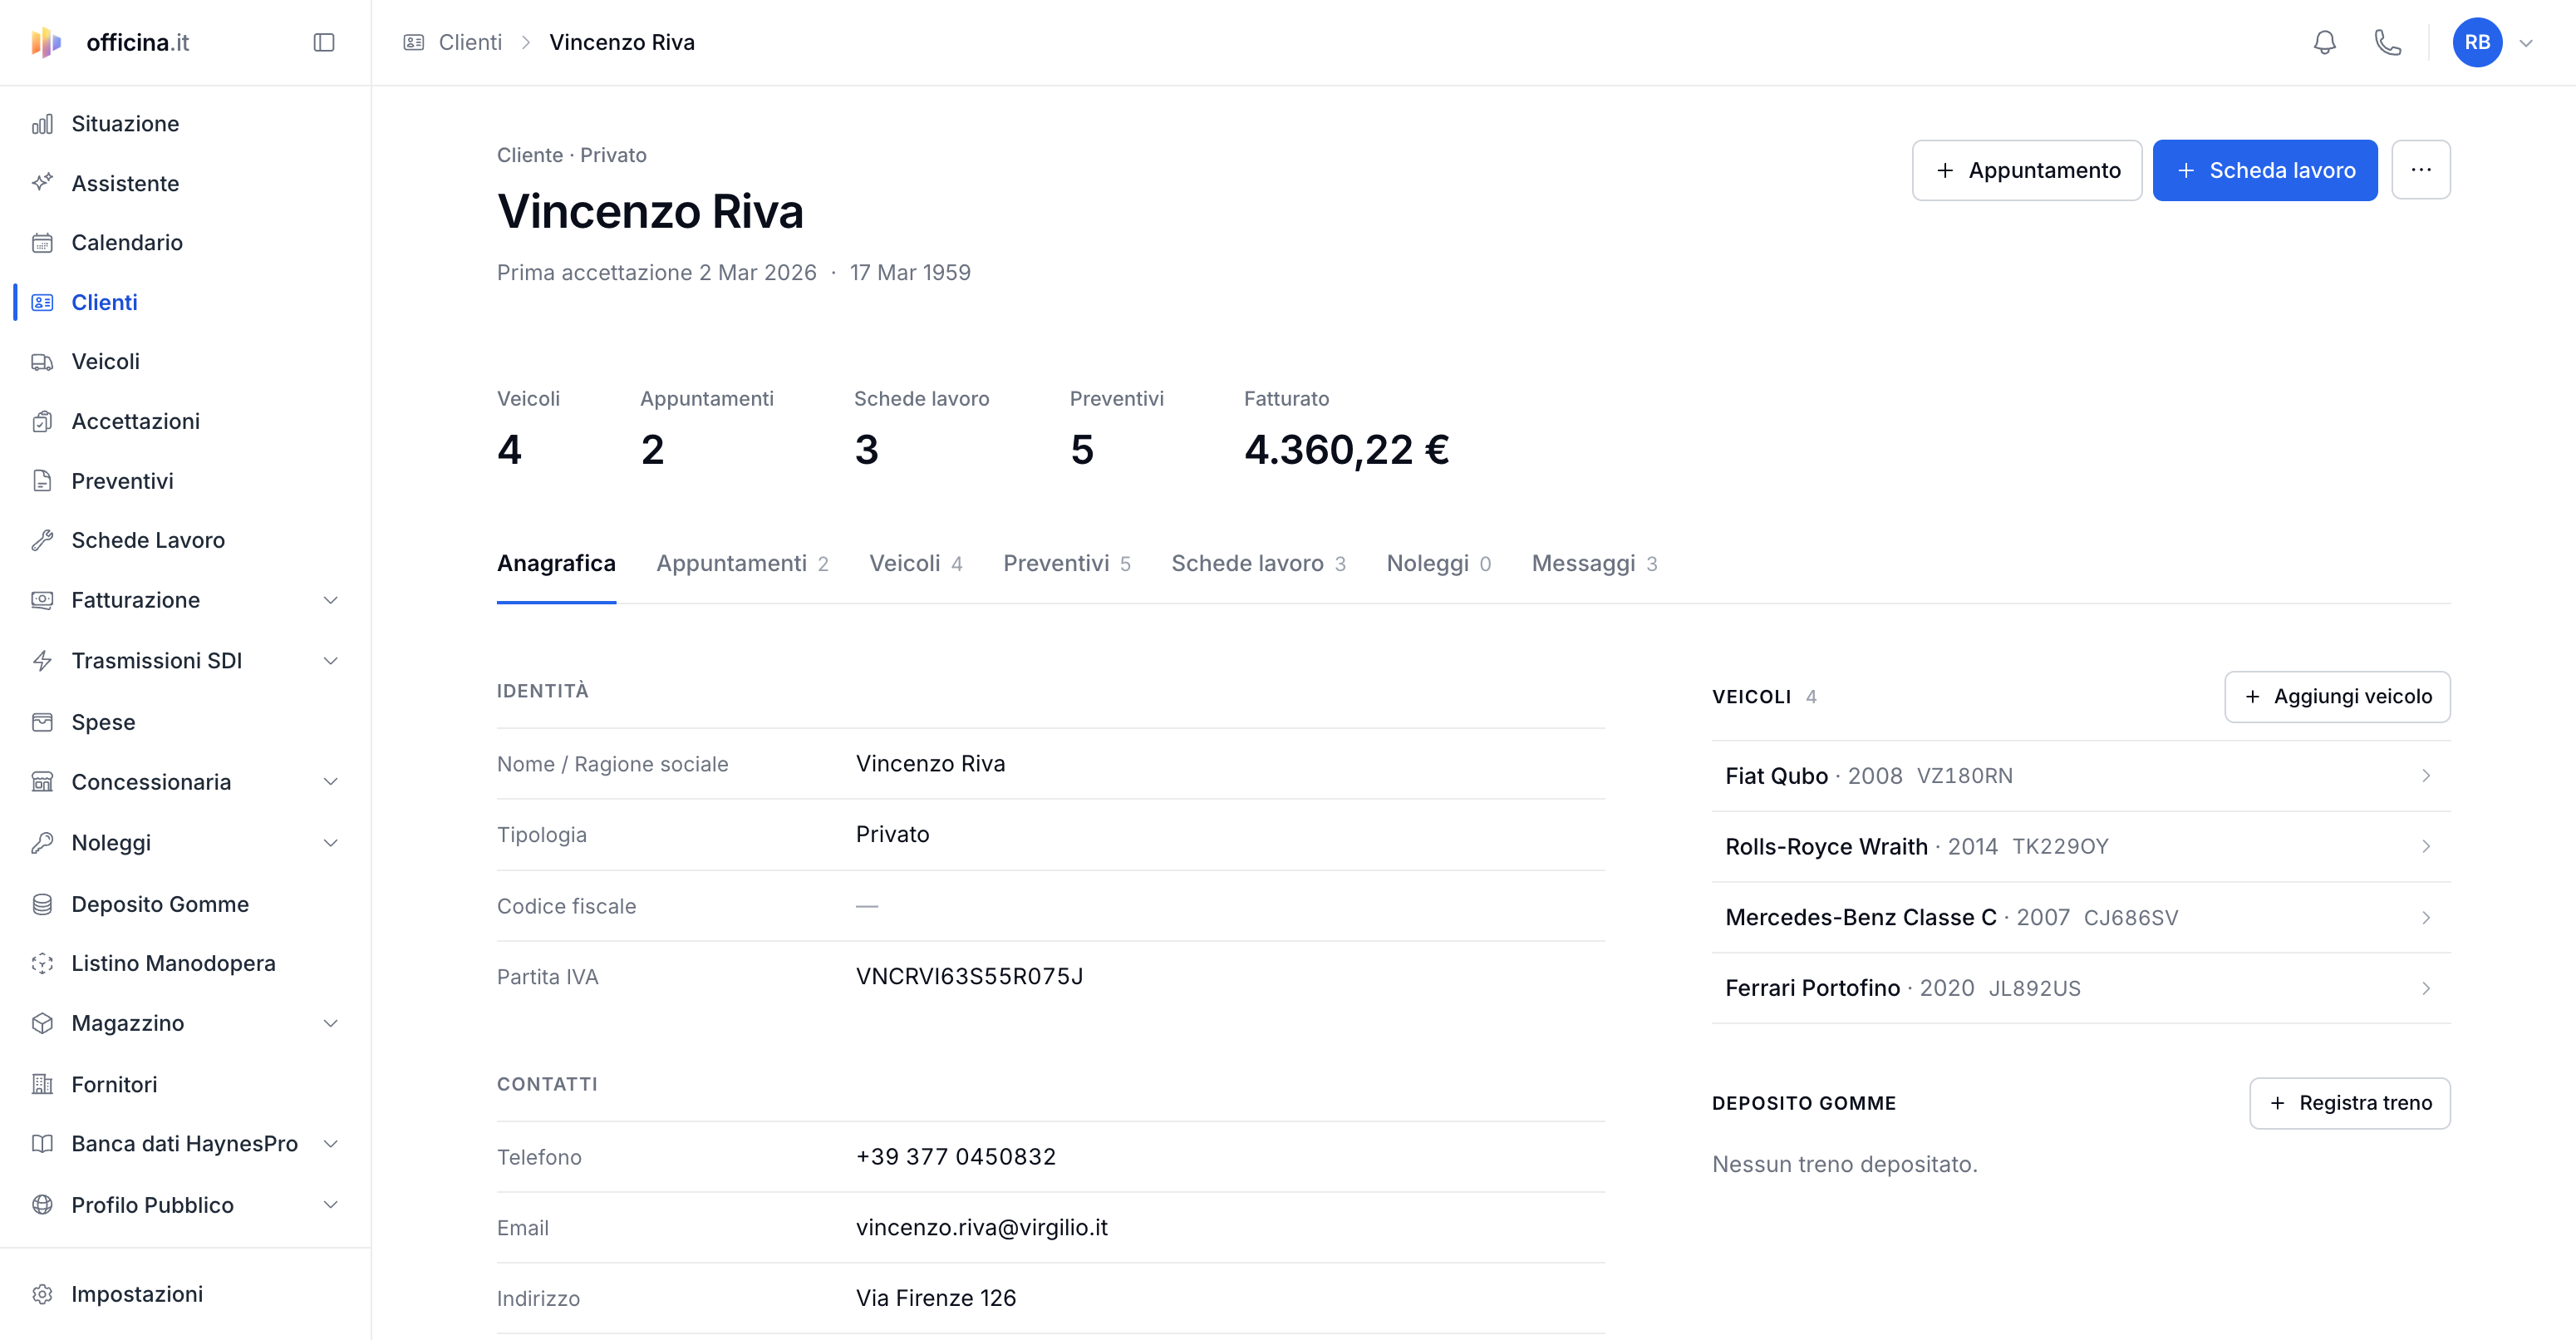
Task: Switch to Messaggi tab
Action: click(x=1595, y=564)
